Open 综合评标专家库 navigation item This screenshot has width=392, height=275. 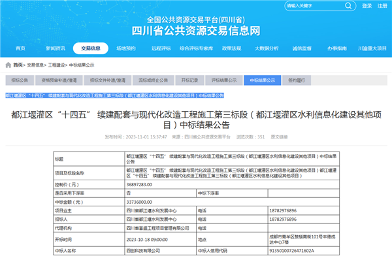[196, 48]
